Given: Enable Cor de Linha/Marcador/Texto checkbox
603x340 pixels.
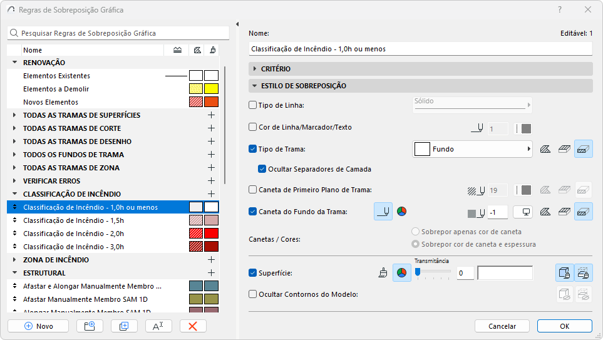Looking at the screenshot, I should [253, 127].
